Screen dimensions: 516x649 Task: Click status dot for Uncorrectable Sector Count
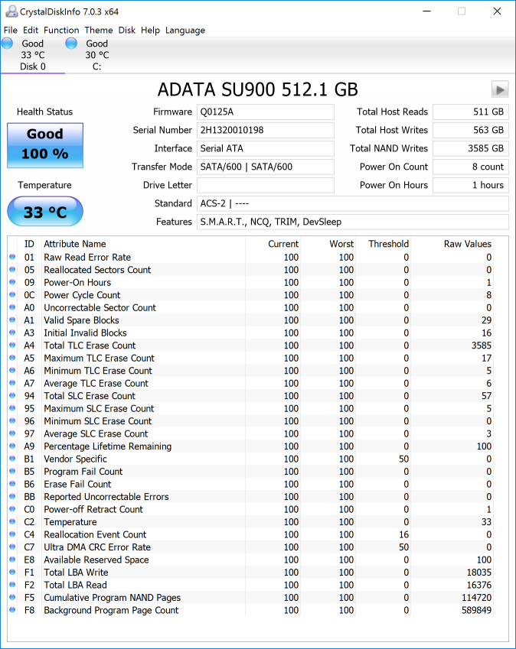pos(12,307)
